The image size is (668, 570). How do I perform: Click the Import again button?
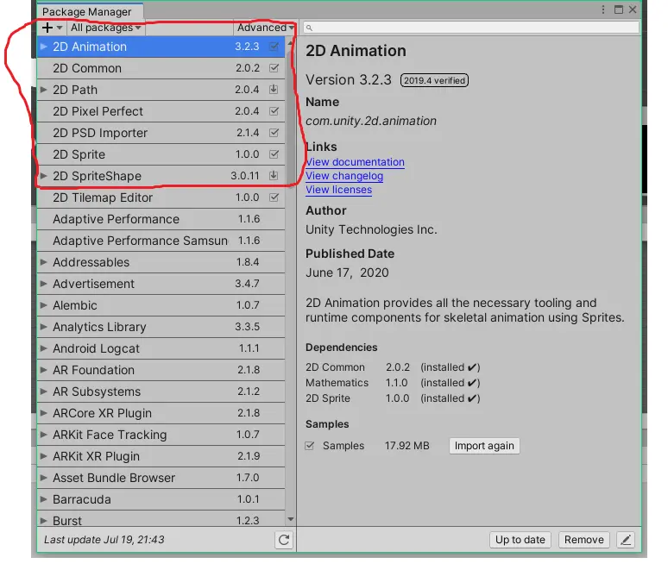point(484,446)
